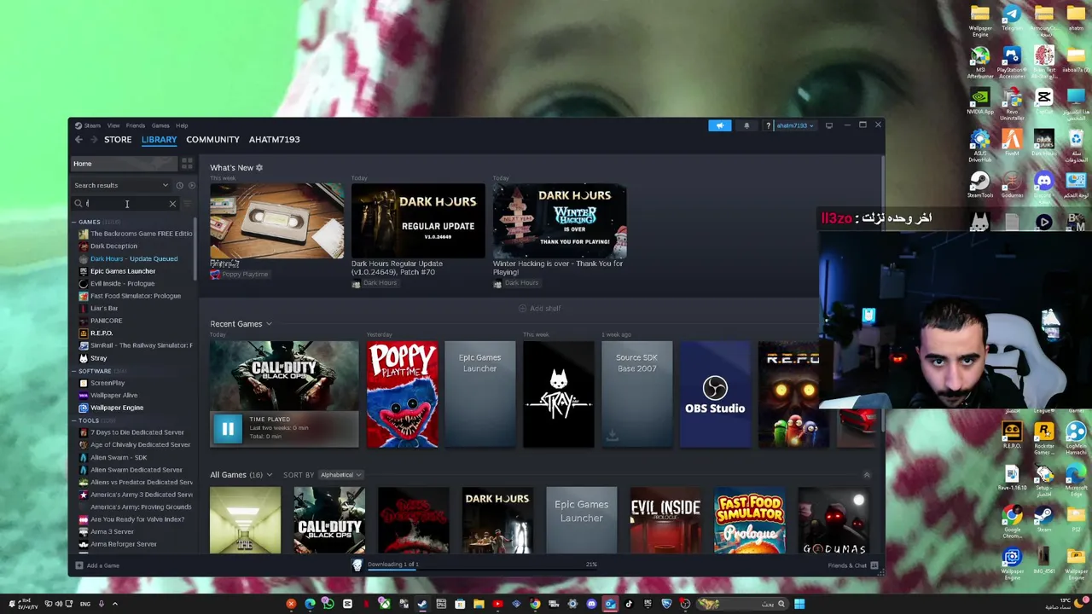Select Dark Deception in the sidebar
The width and height of the screenshot is (1092, 614).
pos(113,246)
